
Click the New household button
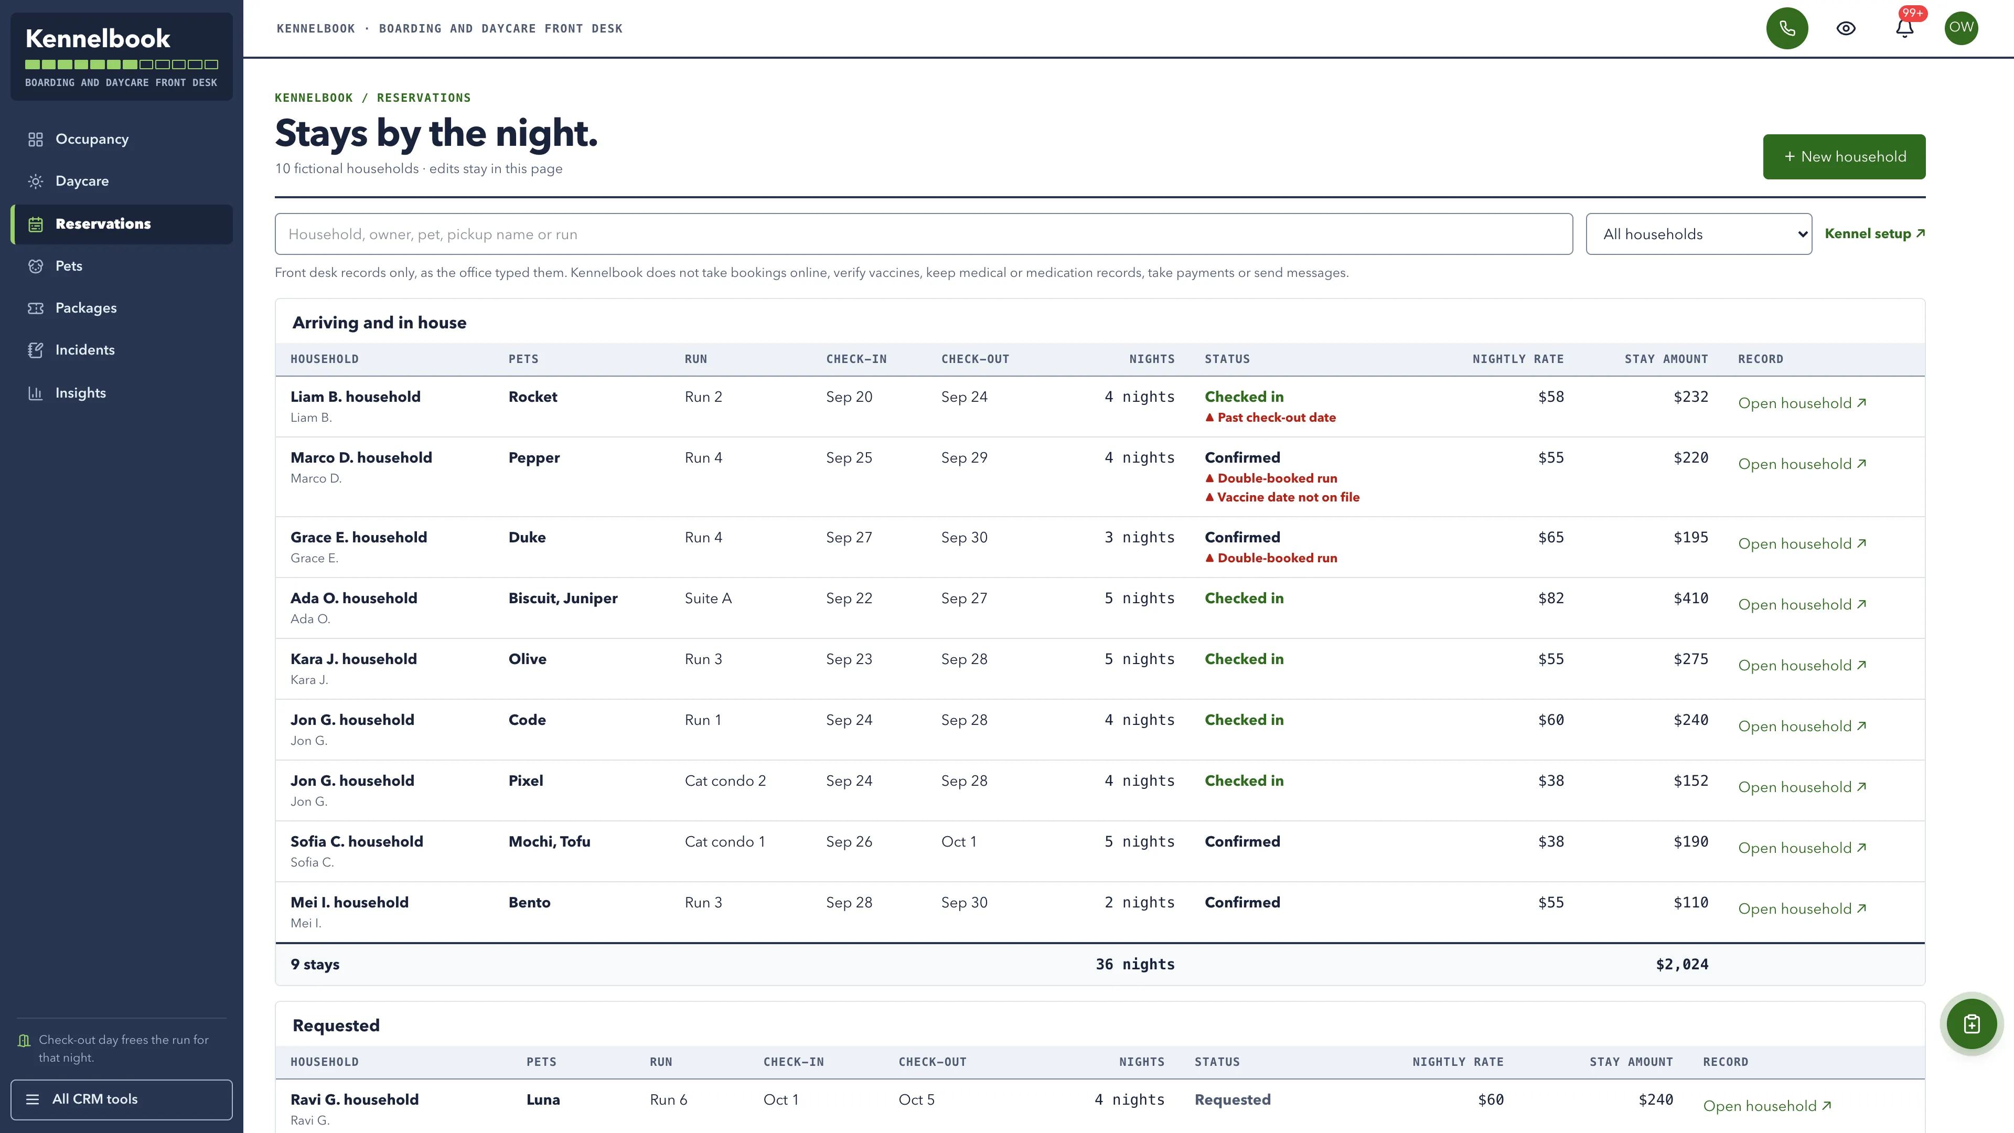tap(1844, 156)
